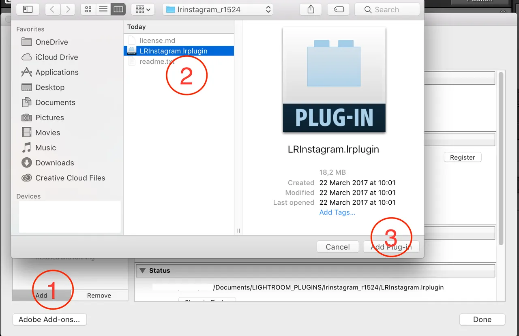Click the Edit Tags icon

[339, 9]
